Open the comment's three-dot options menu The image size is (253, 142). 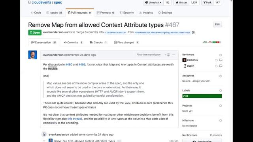[174, 55]
